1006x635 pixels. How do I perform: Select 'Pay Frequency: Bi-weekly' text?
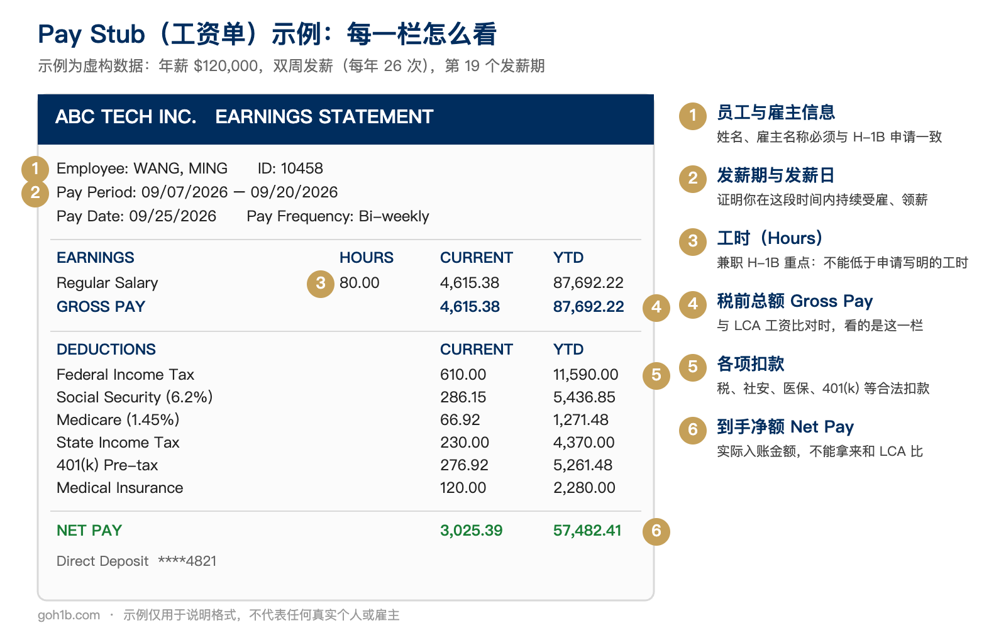(338, 216)
